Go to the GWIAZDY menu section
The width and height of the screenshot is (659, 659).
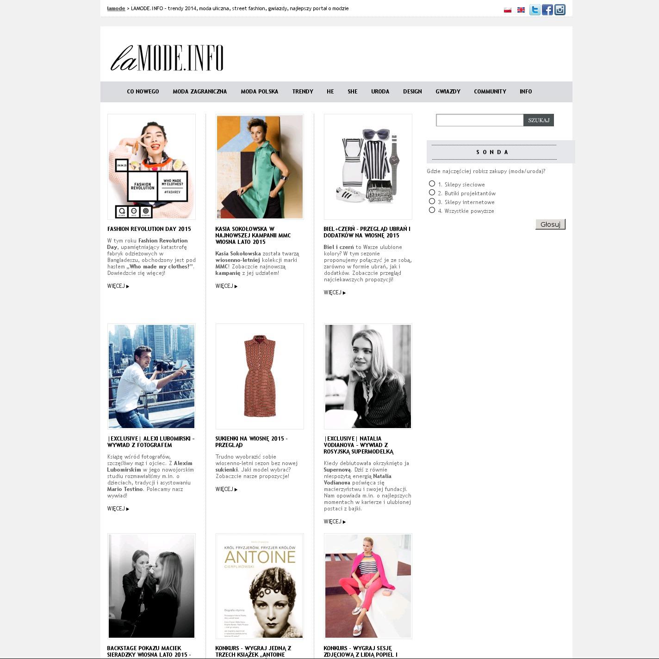tap(448, 92)
